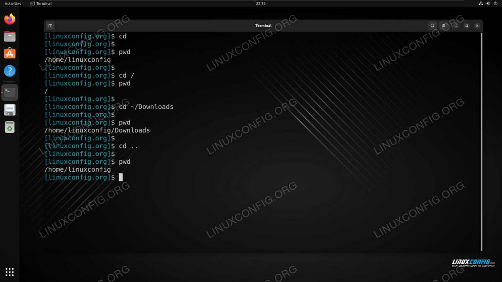Click the volume icon in the top bar
This screenshot has width=502, height=282.
(488, 3)
